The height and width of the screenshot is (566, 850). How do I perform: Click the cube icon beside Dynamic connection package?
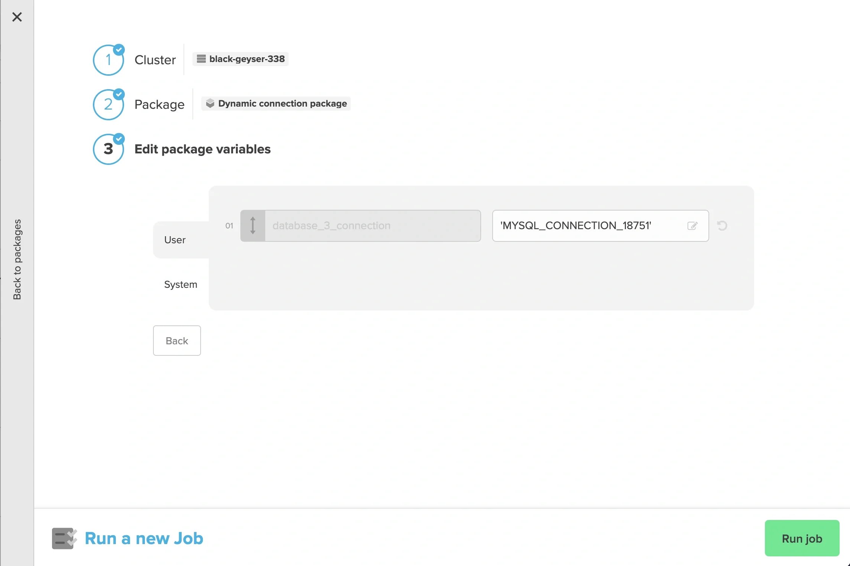210,103
